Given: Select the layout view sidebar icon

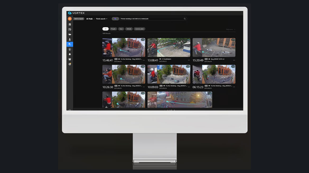Looking at the screenshot, I should (x=70, y=24).
